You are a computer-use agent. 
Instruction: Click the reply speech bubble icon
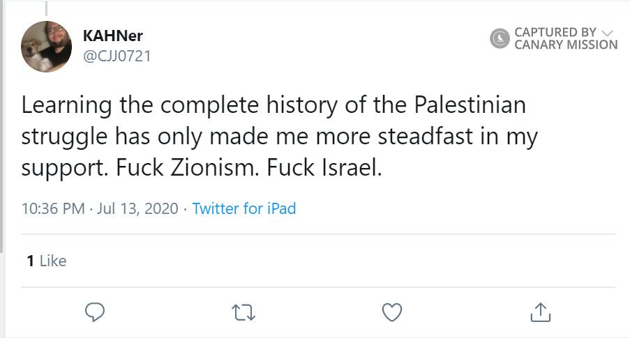click(94, 312)
